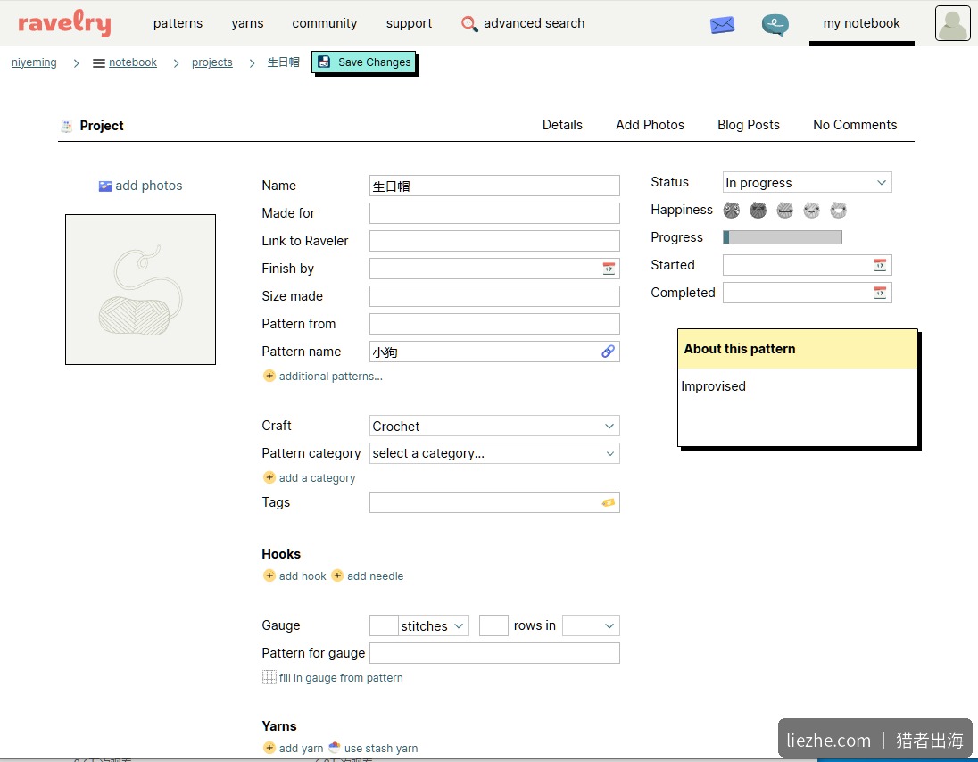Select the fourth smiling happiness face

tap(811, 211)
